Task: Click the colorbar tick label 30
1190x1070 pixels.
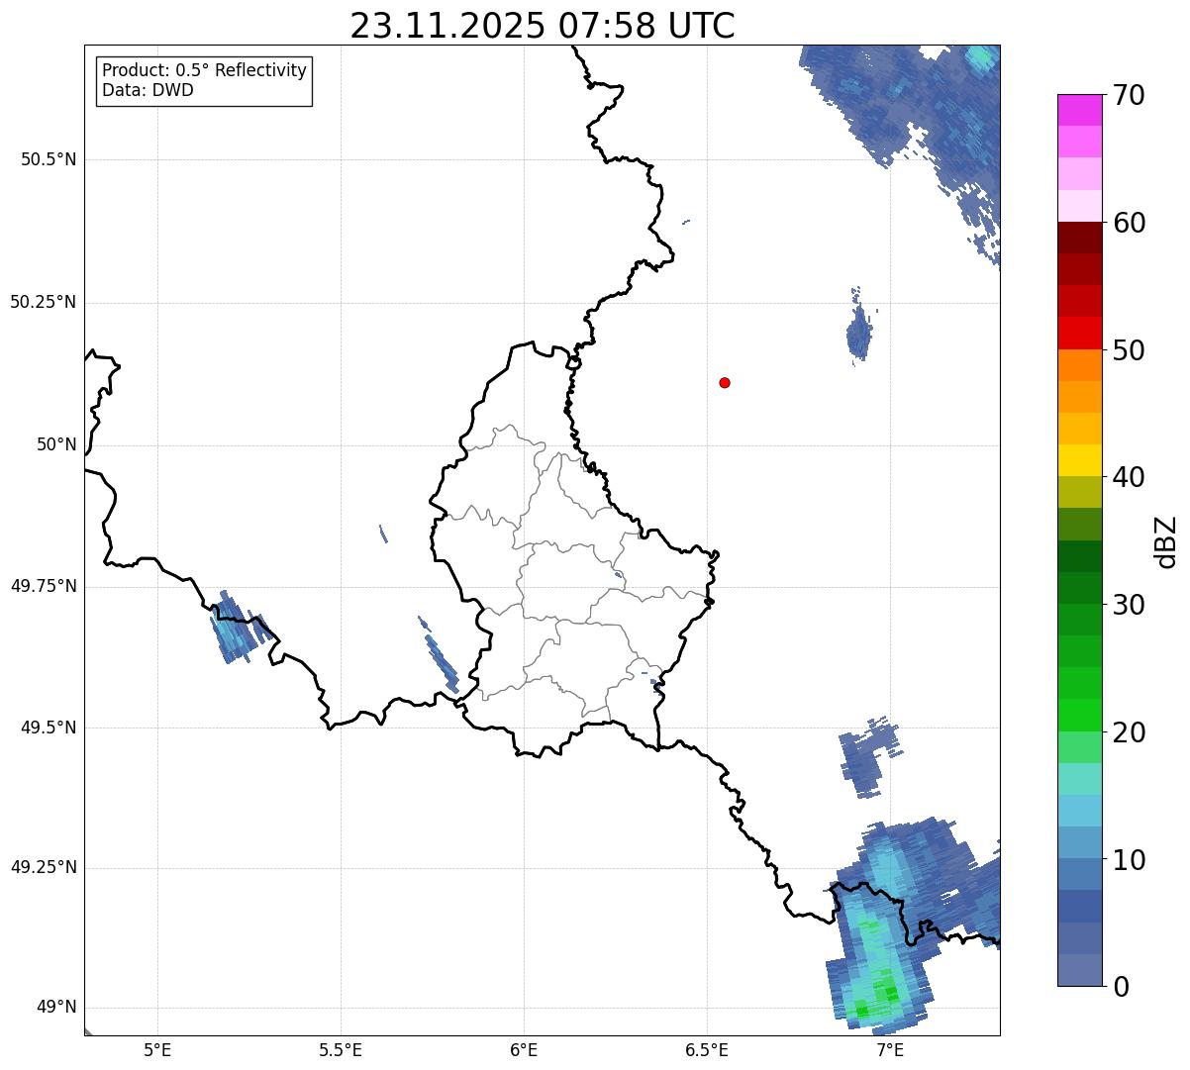Action: [x=1129, y=605]
